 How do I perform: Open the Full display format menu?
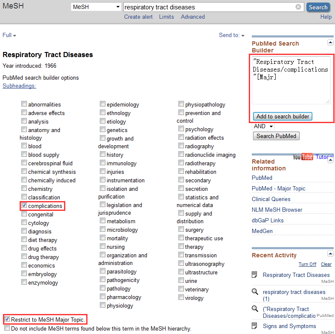click(9, 35)
